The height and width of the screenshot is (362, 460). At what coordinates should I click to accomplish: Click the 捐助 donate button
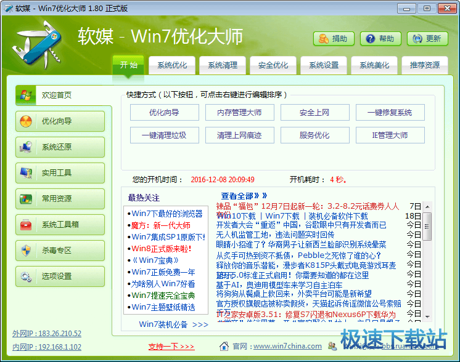click(x=334, y=39)
